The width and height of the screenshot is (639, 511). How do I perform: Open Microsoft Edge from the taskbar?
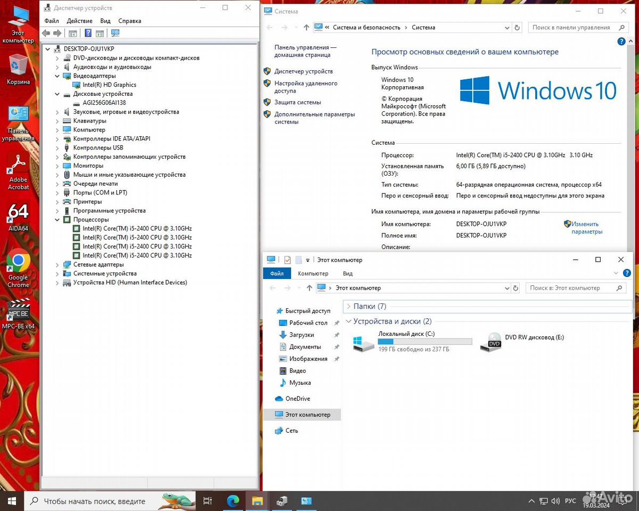[233, 501]
